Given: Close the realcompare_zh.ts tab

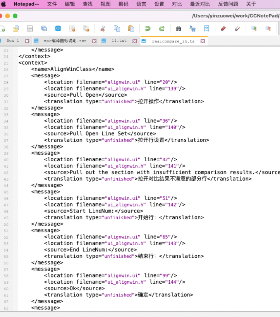Looking at the screenshot, I should tap(203, 41).
